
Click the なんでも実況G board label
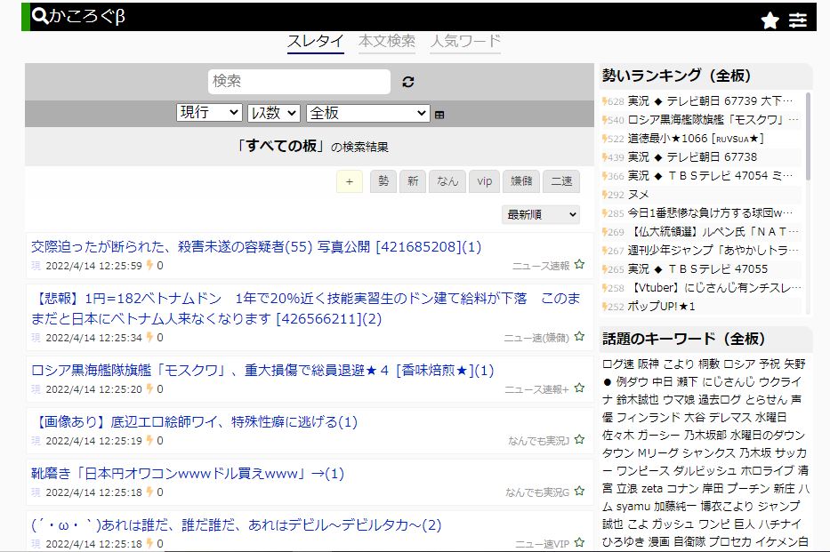click(x=537, y=492)
